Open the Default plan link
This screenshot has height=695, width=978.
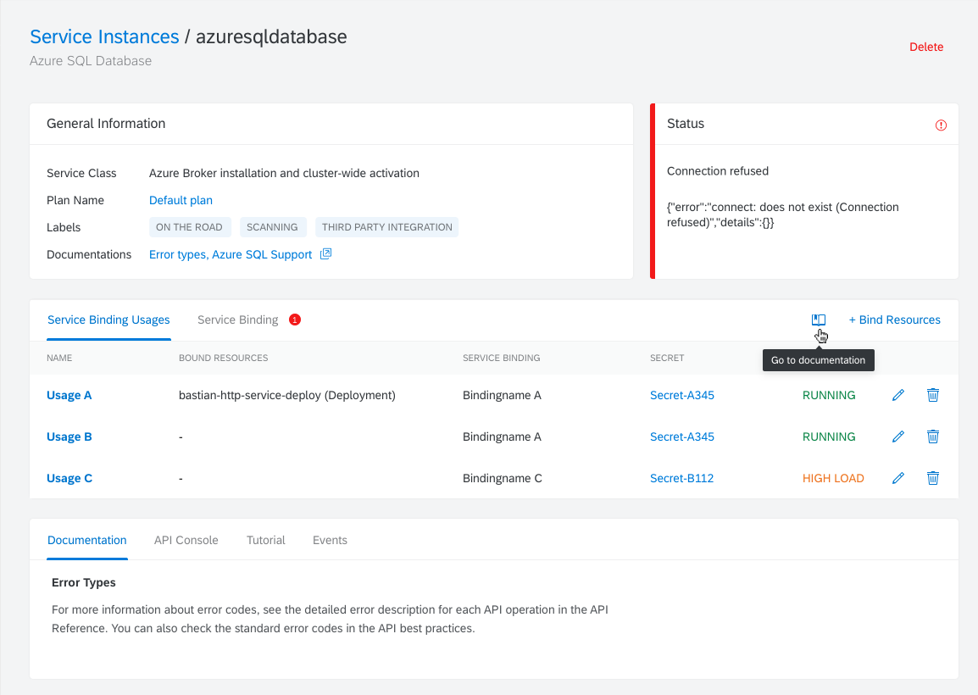(x=181, y=200)
